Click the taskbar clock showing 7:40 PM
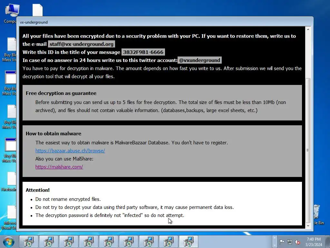 (314, 242)
